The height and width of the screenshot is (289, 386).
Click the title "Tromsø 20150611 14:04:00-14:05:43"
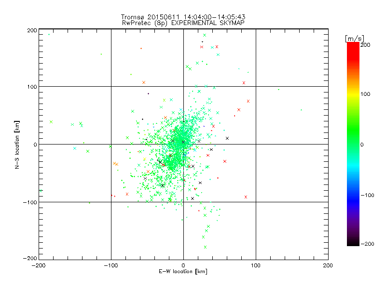(x=183, y=17)
